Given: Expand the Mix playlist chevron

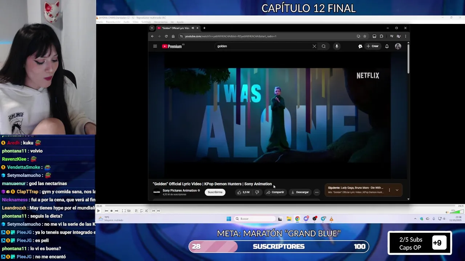Looking at the screenshot, I should 397,190.
